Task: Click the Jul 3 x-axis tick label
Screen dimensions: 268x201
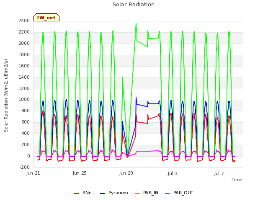Action: [x=173, y=173]
